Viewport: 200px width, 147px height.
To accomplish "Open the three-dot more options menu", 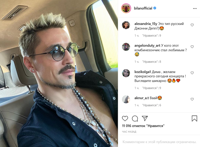I will (x=195, y=9).
